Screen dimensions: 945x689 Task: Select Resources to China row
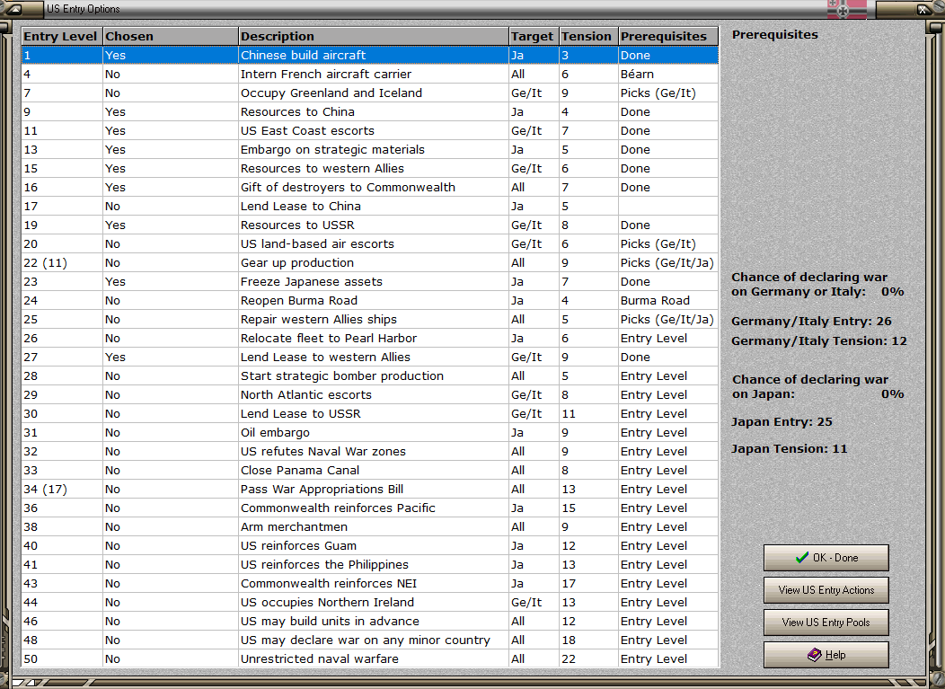pyautogui.click(x=370, y=111)
